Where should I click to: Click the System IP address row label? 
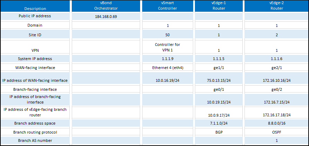click(35, 59)
